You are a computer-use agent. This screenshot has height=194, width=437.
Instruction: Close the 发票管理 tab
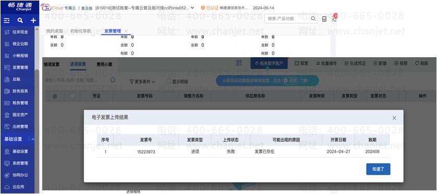(x=126, y=31)
